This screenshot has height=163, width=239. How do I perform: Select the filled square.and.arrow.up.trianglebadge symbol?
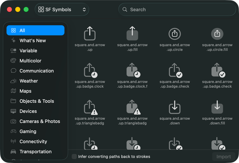point(133,107)
